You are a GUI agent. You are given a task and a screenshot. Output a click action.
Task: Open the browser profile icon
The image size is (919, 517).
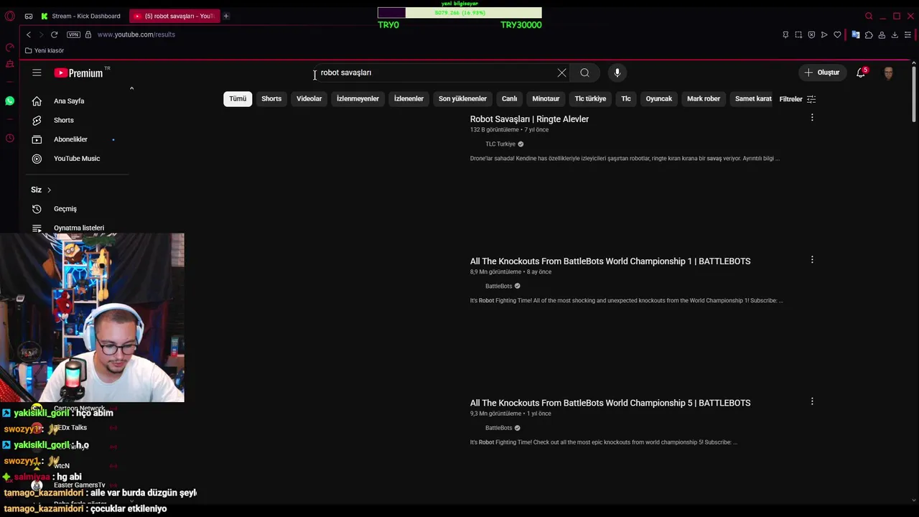882,34
